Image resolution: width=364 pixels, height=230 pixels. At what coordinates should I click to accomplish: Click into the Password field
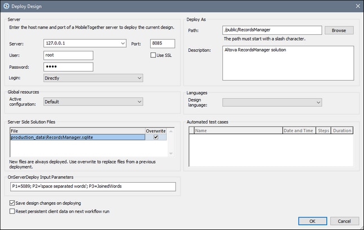point(68,67)
